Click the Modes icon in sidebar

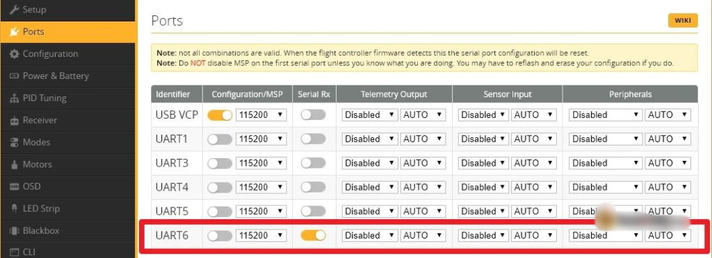(x=15, y=143)
